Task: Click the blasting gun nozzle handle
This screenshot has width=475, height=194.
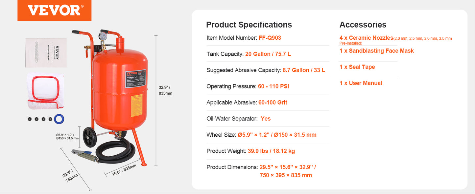Action: tap(84, 155)
